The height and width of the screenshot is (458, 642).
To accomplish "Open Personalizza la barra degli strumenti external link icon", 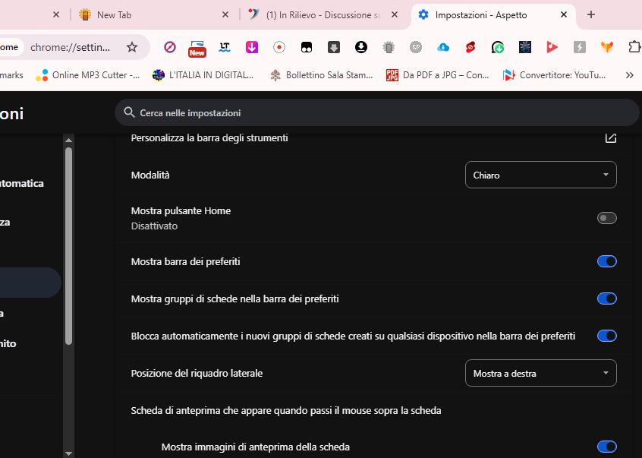I will click(610, 137).
